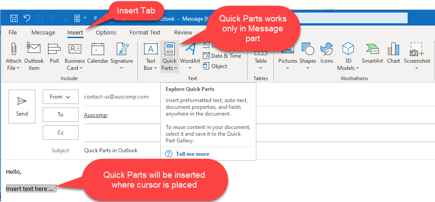Screen dimensions: 435x202
Task: Click the Text Box button
Action: click(x=151, y=56)
